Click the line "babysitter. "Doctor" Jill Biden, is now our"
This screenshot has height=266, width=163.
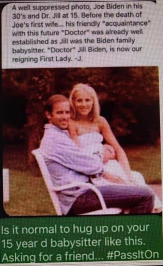pos(77,50)
